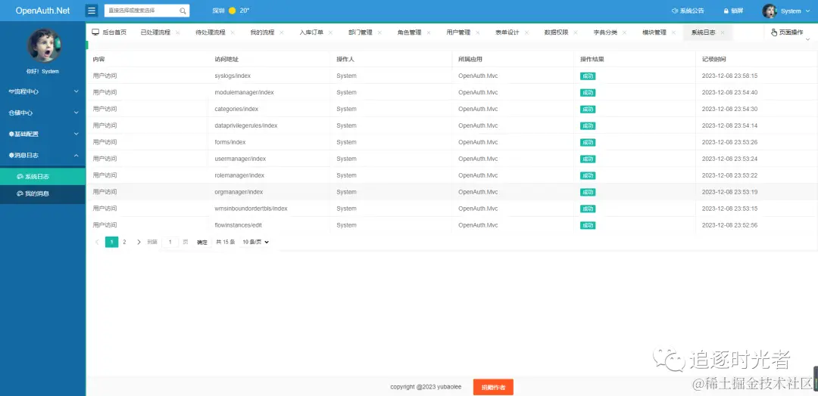Close the 表单设计 tab

pos(527,32)
